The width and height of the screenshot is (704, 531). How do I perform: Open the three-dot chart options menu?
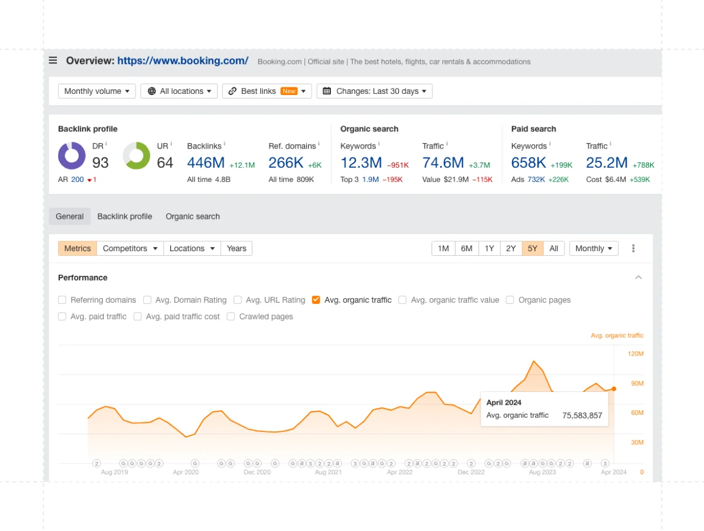click(633, 248)
